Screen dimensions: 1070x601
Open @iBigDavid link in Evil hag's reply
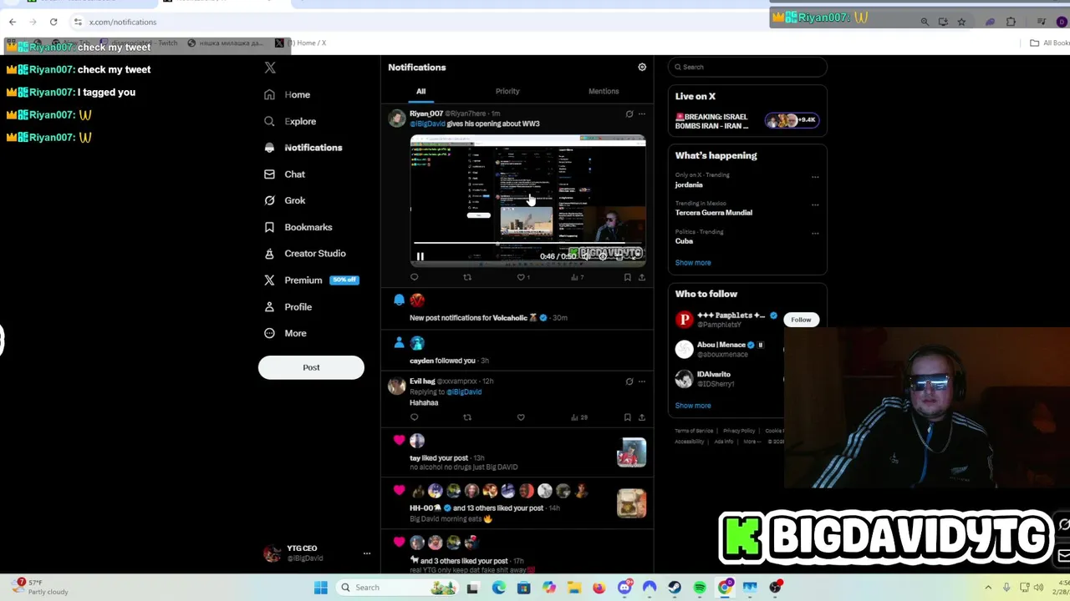(x=464, y=392)
